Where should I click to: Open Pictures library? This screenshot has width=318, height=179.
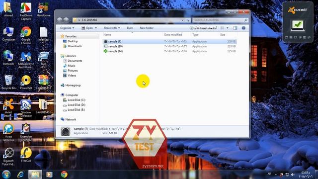[73, 71]
